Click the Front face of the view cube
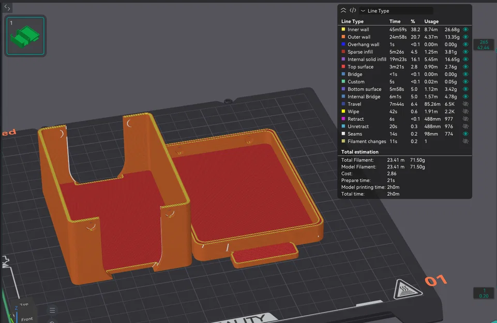 point(26,319)
